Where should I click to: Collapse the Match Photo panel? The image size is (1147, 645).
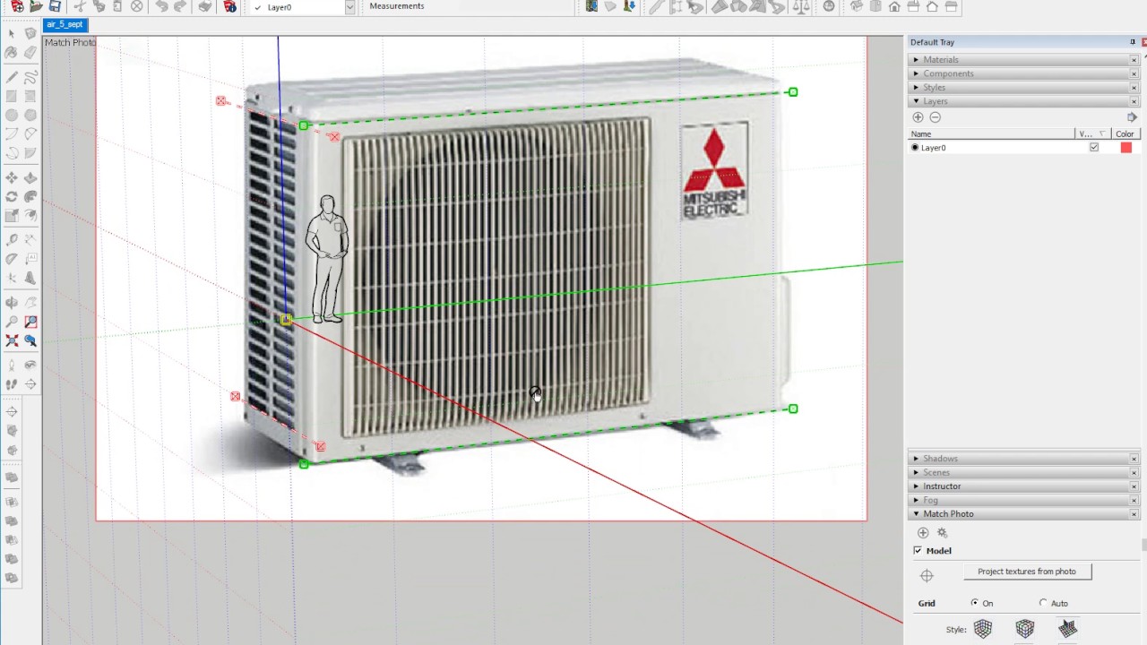click(1022, 514)
